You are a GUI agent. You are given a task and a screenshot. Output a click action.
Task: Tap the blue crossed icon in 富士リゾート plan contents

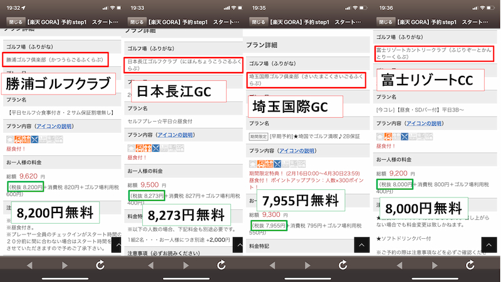point(405,137)
